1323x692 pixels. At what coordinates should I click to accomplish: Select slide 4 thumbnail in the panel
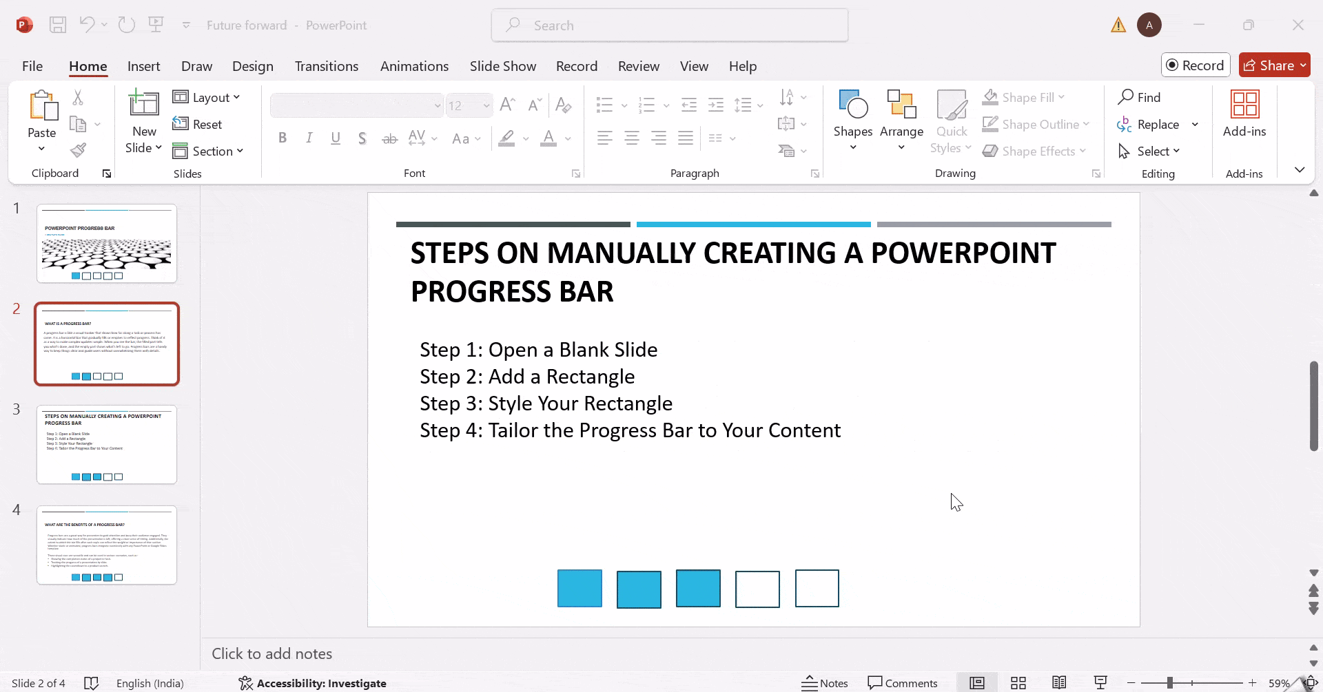point(106,545)
